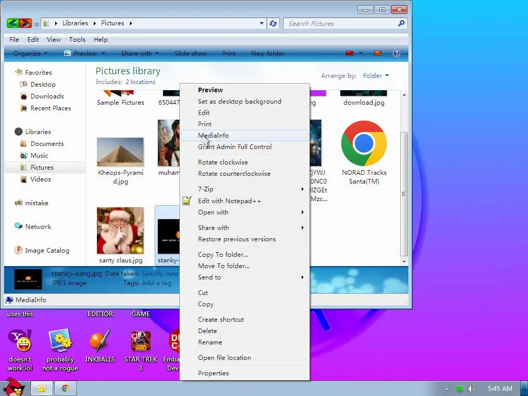Image resolution: width=528 pixels, height=396 pixels.
Task: Open the Share with toolbar dropdown
Action: tap(140, 53)
